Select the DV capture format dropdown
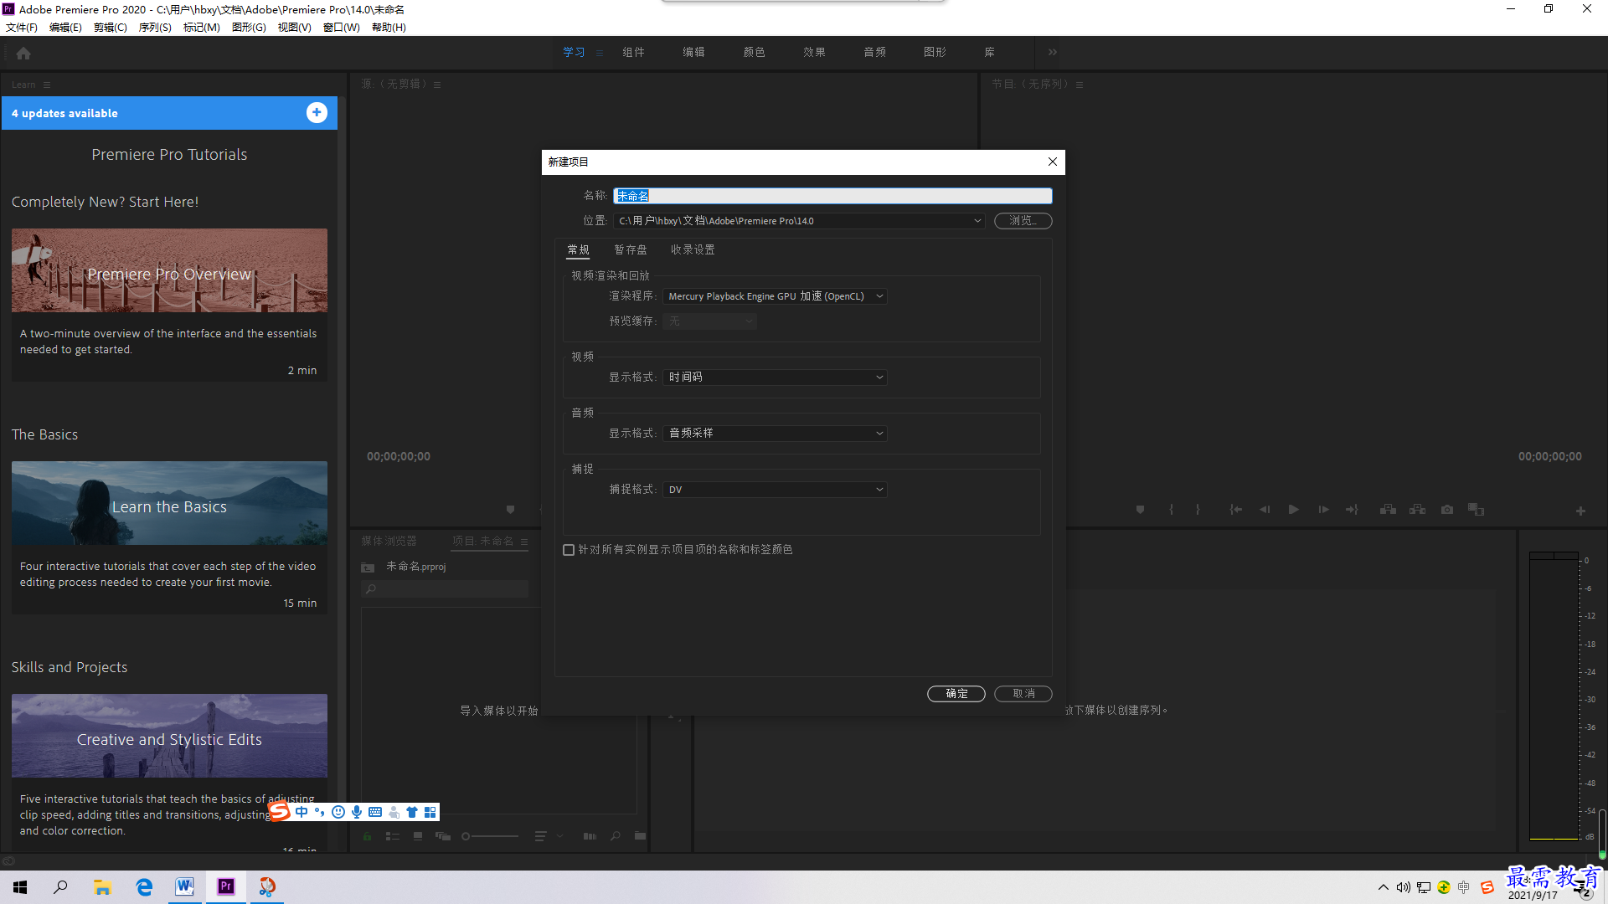The width and height of the screenshot is (1608, 904). click(773, 489)
